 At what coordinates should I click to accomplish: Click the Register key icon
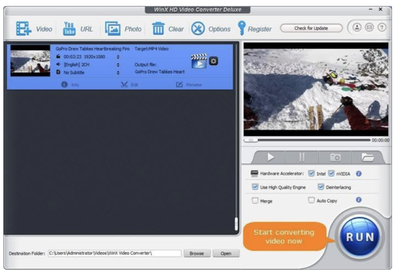(x=241, y=28)
